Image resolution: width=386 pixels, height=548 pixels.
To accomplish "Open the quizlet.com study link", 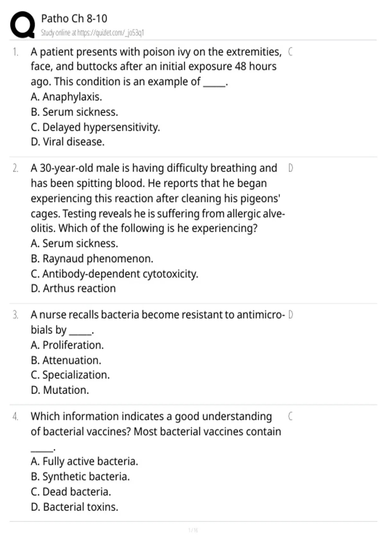I will [93, 33].
